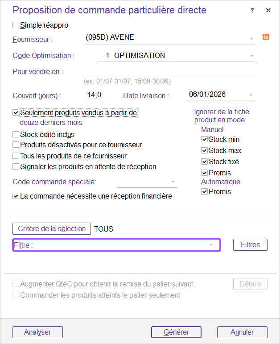Click the orange icon beside Fournisseur field

click(x=266, y=37)
